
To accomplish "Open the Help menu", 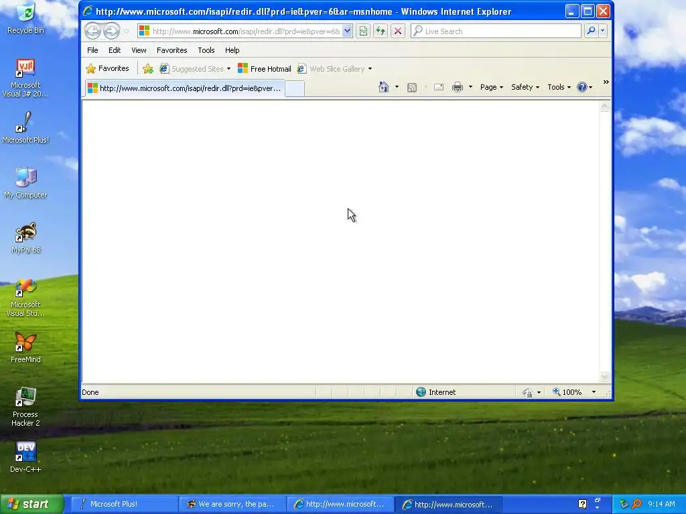I will [x=232, y=50].
